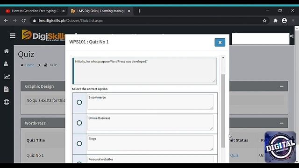This screenshot has width=299, height=168.
Task: Click the Quiz page heading
Action: coord(26,54)
